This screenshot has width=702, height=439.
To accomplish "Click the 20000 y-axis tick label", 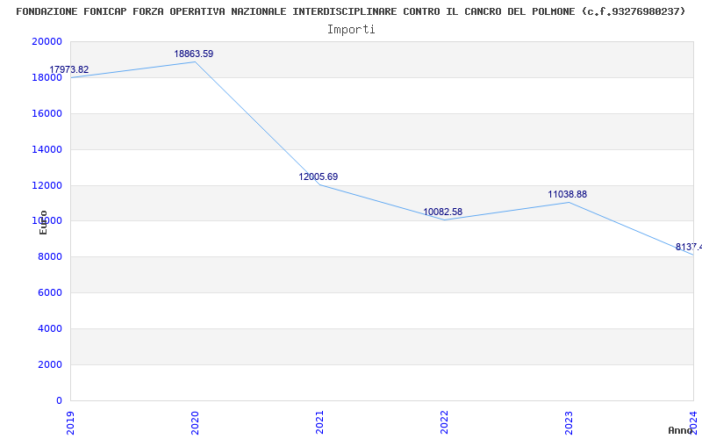I will click(x=47, y=41).
